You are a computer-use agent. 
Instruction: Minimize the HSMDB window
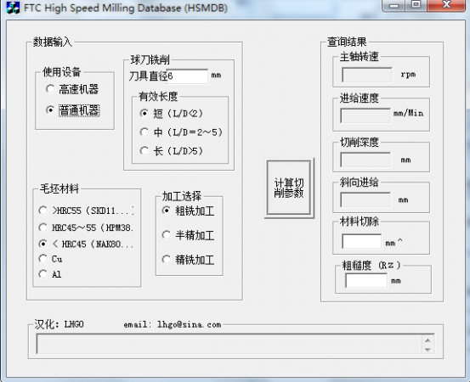tap(394, 5)
